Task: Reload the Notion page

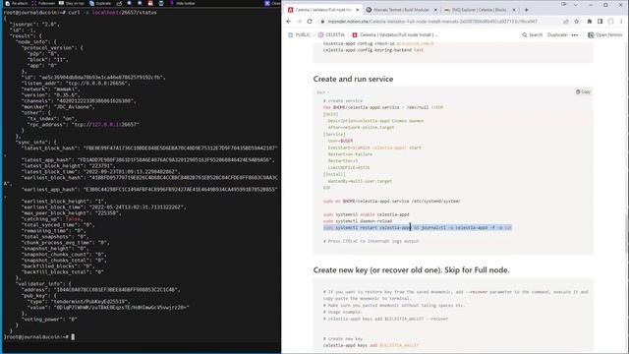Action: pyautogui.click(x=310, y=22)
